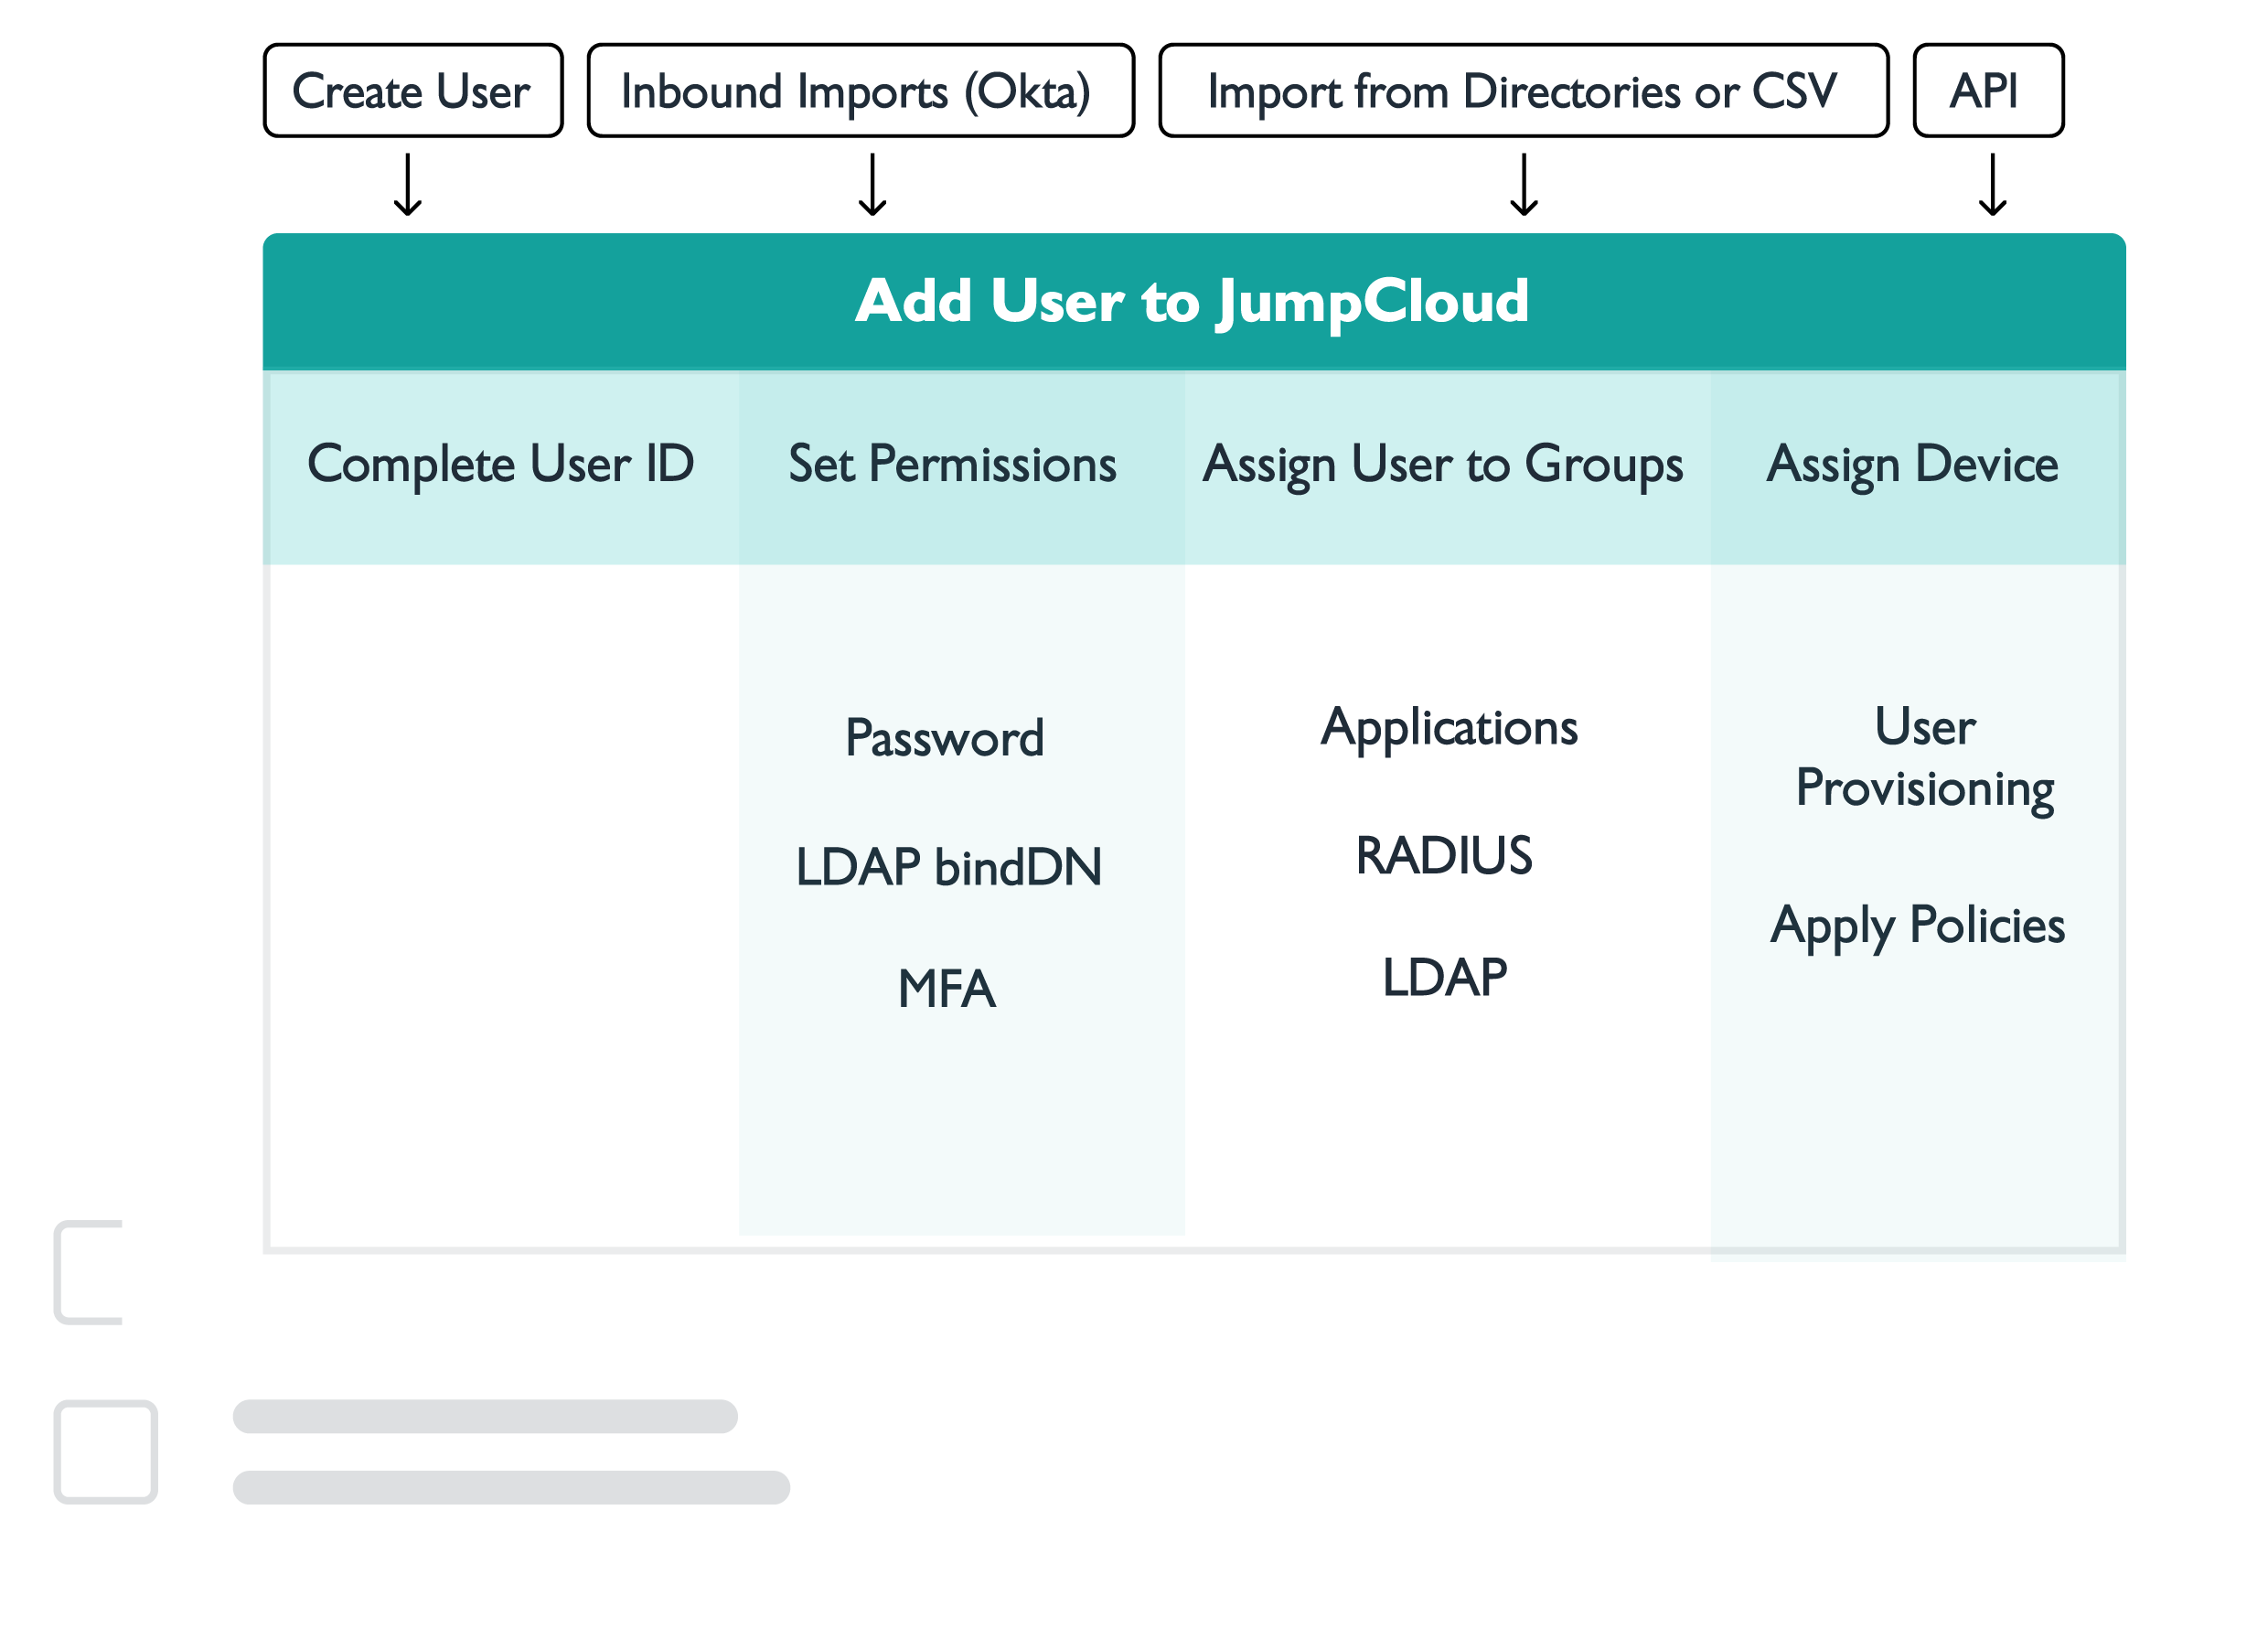Image resolution: width=2268 pixels, height=1628 pixels.
Task: Select the Set Permissions column header
Action: coord(952,465)
